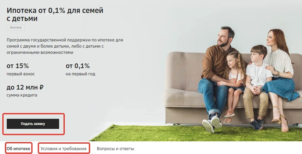Click the state support program description text
The width and height of the screenshot is (302, 154).
65,46
